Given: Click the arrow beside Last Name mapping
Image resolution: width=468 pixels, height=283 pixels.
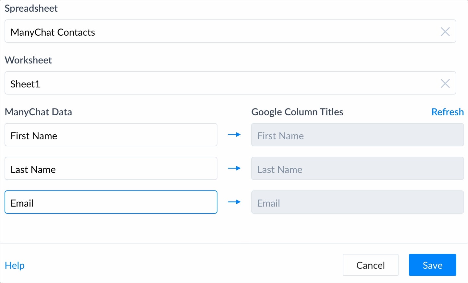Looking at the screenshot, I should click(x=234, y=168).
